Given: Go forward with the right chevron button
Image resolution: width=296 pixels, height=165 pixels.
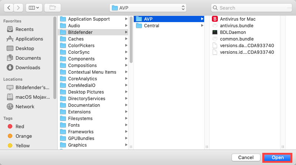Looking at the screenshot, I should (x=18, y=8).
